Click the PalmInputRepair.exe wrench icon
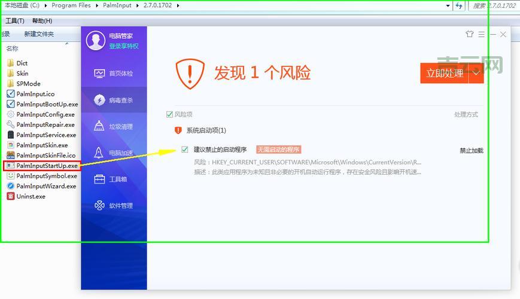Viewport: 520px width, 299px height. [x=11, y=124]
